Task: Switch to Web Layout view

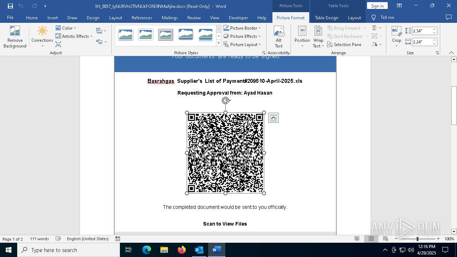Action: pyautogui.click(x=386, y=239)
